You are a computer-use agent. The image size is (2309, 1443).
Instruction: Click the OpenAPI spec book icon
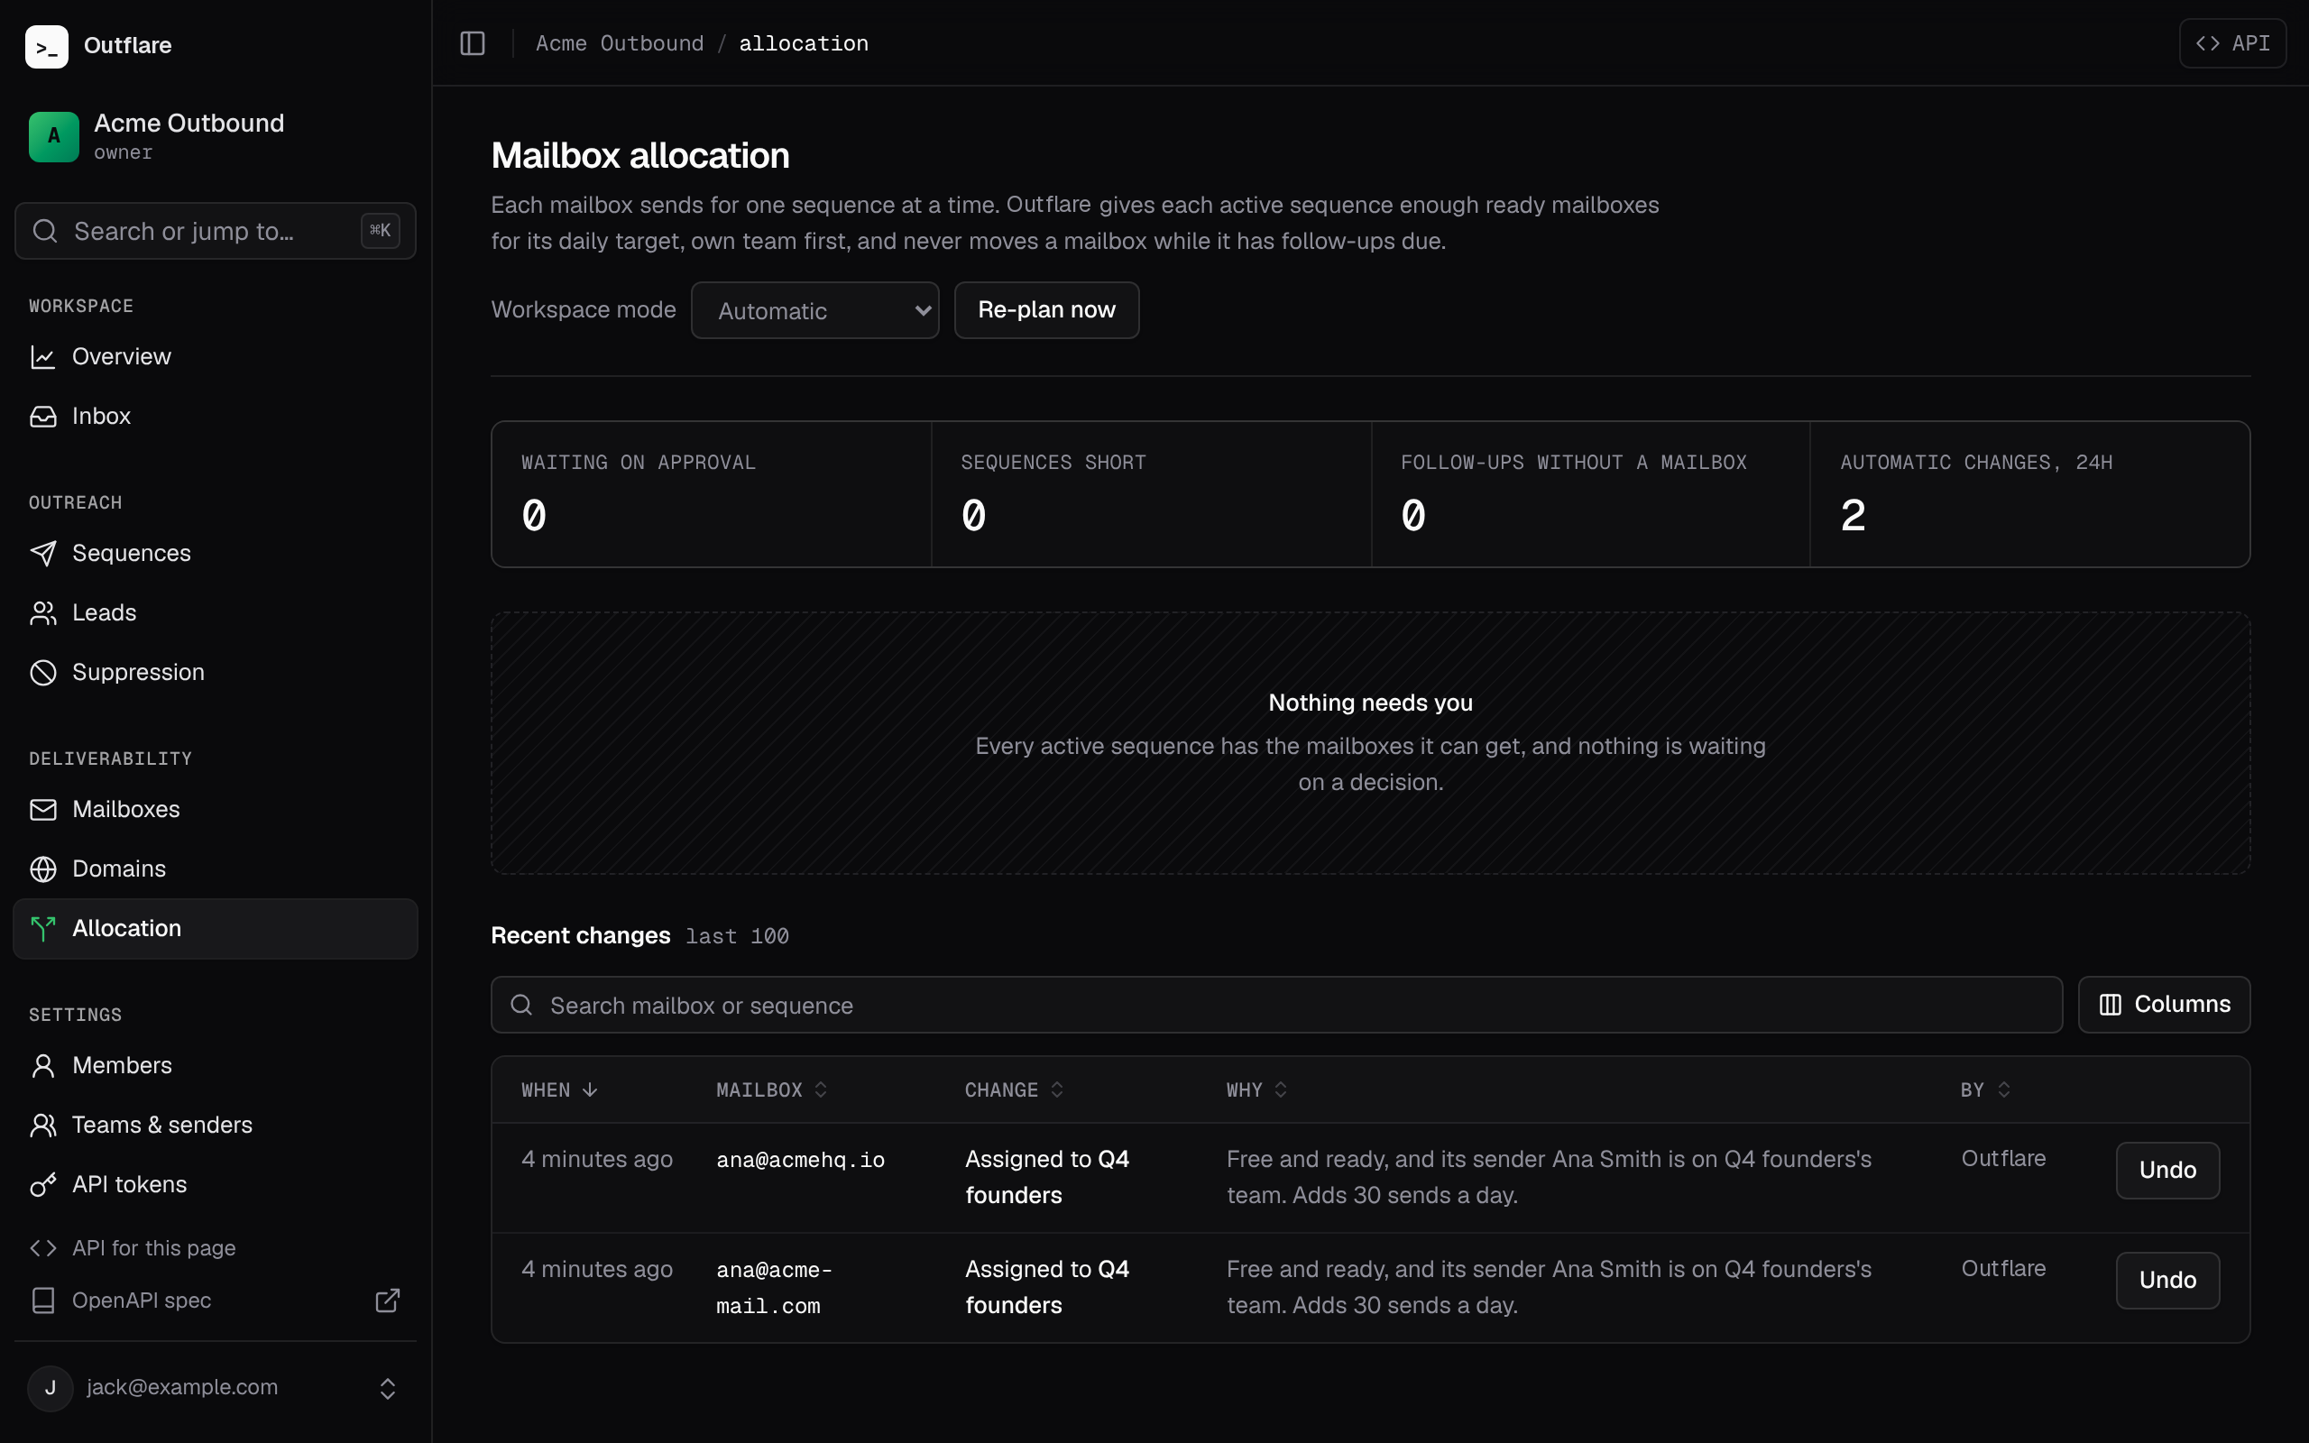tap(43, 1301)
